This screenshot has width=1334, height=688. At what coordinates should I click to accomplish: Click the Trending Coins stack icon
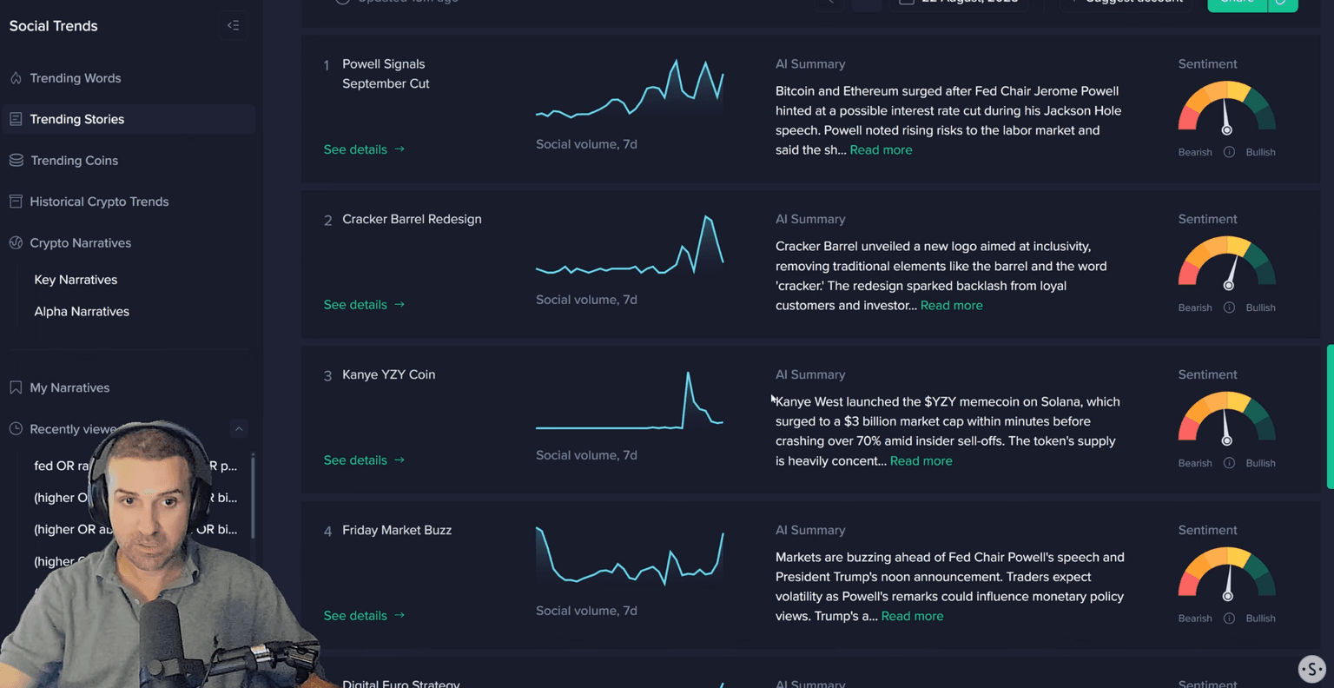click(x=16, y=161)
